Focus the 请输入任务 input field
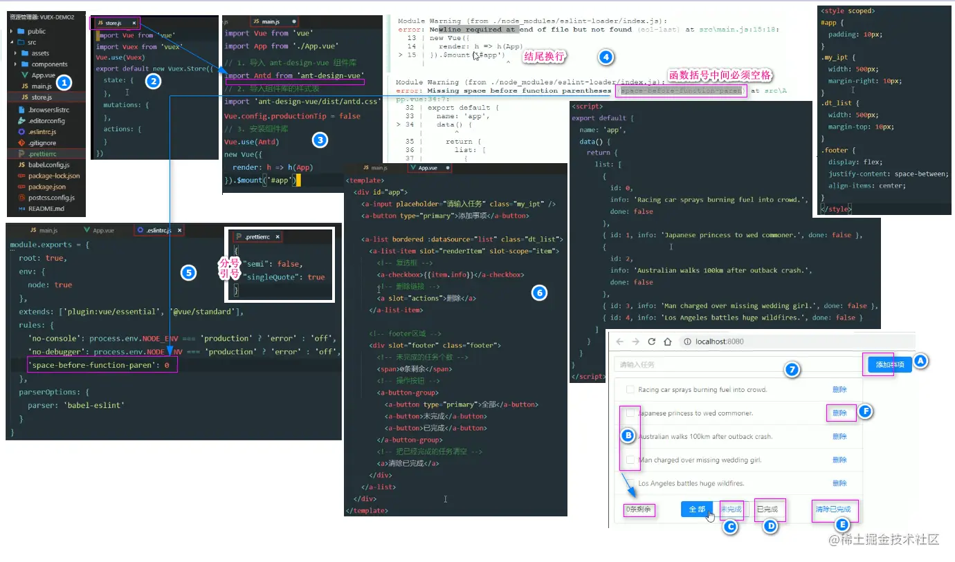This screenshot has width=955, height=562. (x=737, y=365)
